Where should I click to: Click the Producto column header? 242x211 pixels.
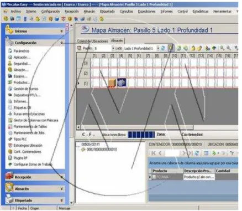(x=167, y=171)
